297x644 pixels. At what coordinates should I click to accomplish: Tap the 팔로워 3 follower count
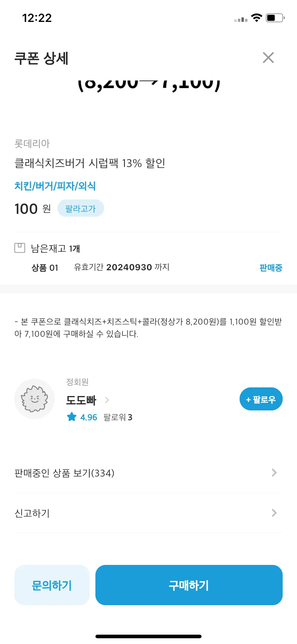(118, 417)
